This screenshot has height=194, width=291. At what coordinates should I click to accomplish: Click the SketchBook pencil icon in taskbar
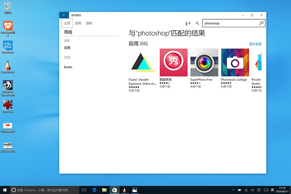tap(124, 190)
